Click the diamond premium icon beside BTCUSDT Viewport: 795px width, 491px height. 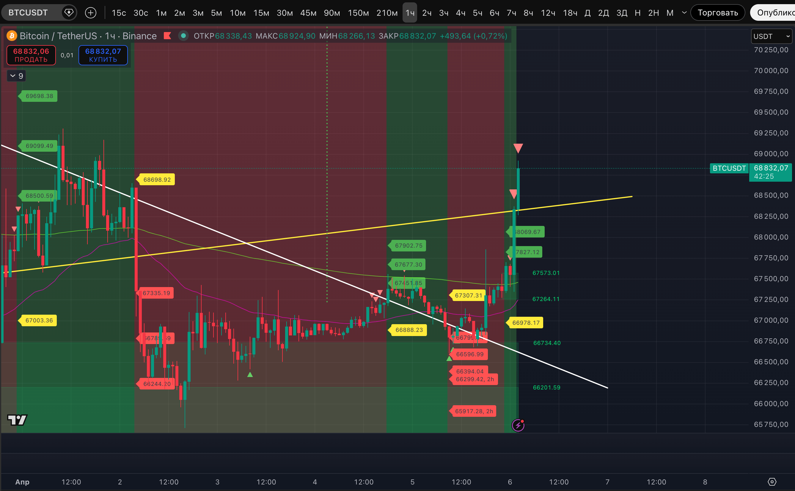[x=69, y=13]
